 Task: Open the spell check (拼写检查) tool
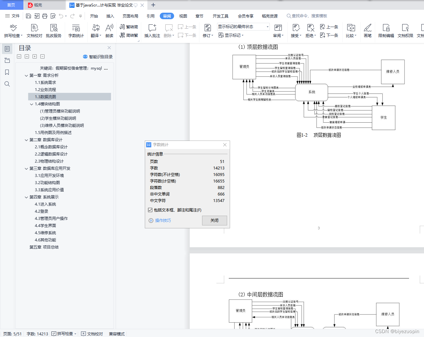coord(13,31)
